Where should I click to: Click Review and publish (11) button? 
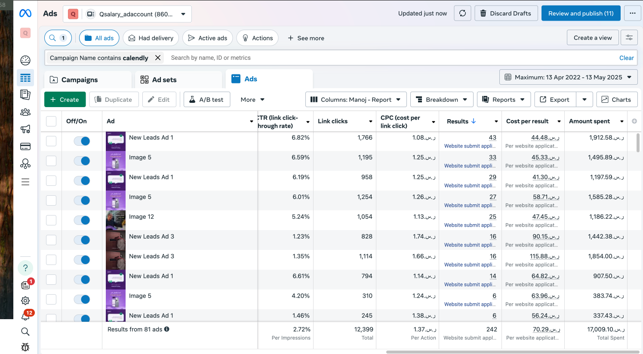pyautogui.click(x=581, y=13)
